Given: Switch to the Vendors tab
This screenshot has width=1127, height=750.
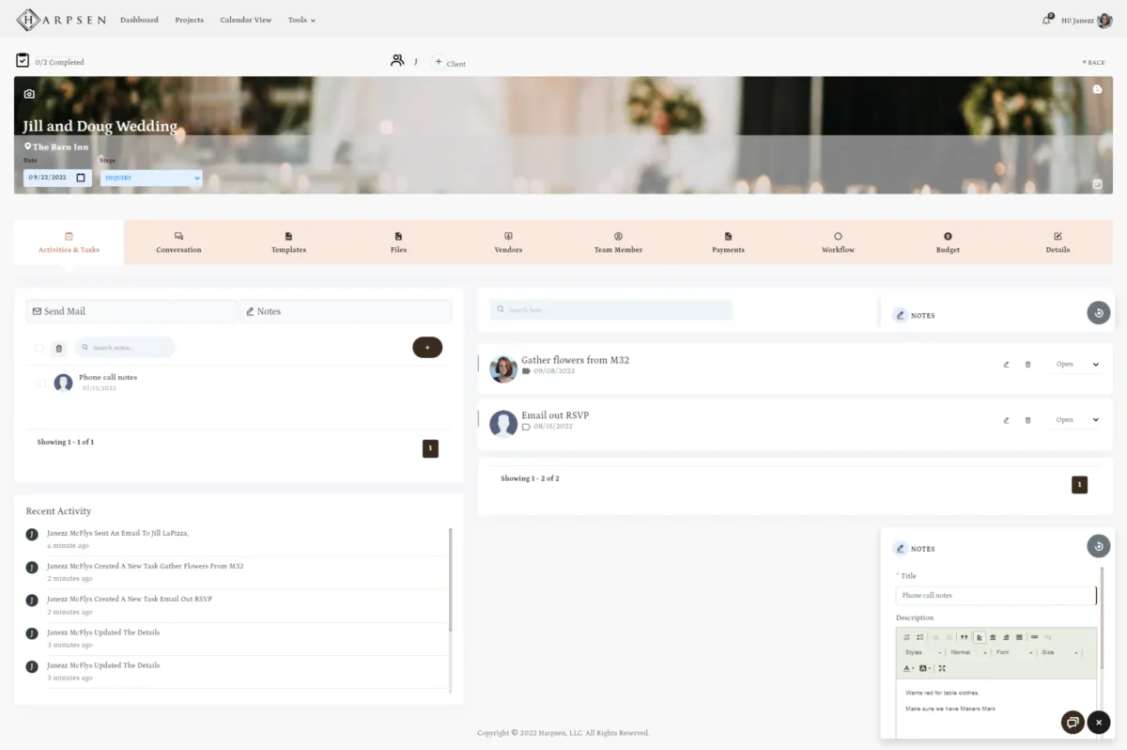Looking at the screenshot, I should [508, 242].
